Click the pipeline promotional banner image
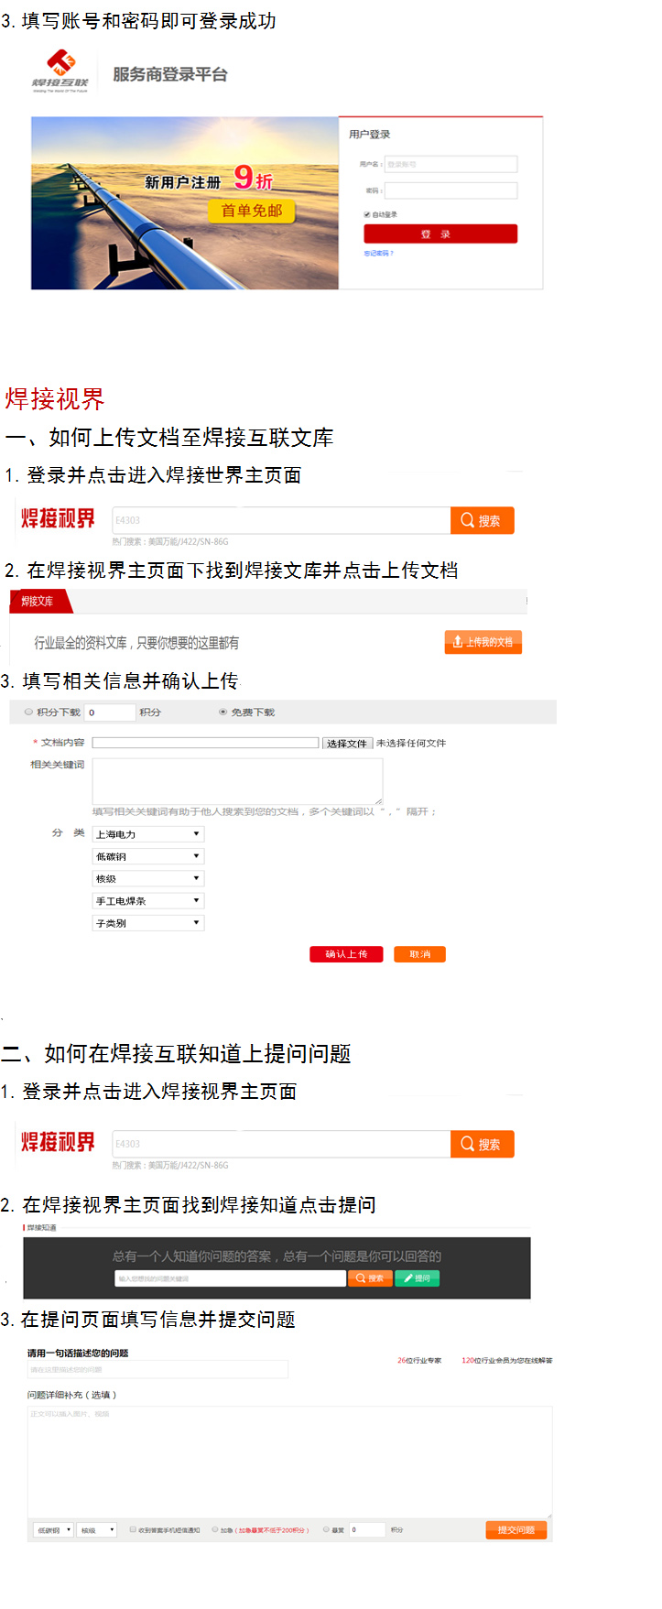This screenshot has height=1609, width=662. tap(184, 203)
